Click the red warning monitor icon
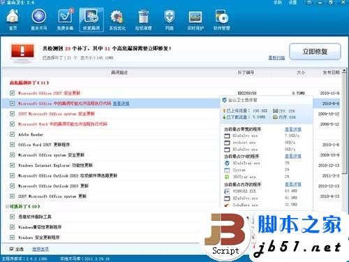This screenshot has height=262, width=349. coord(22,52)
